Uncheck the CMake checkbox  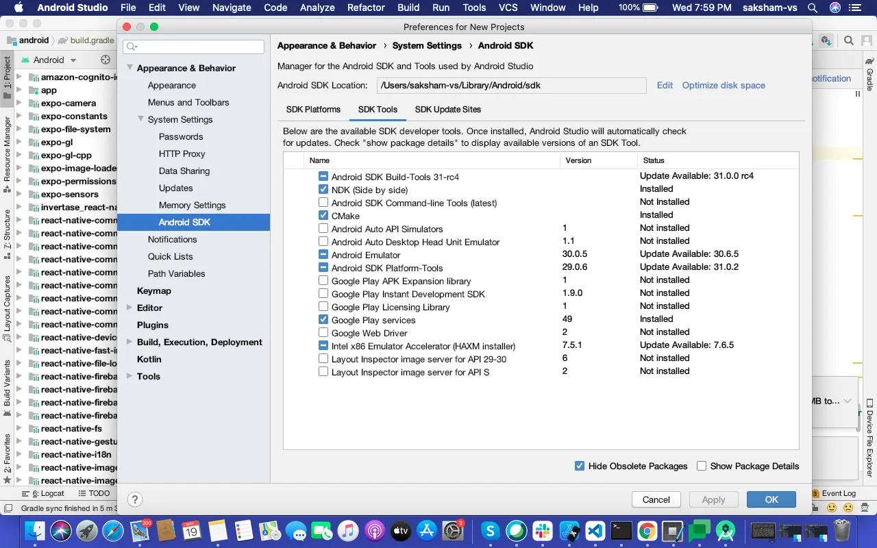[323, 216]
